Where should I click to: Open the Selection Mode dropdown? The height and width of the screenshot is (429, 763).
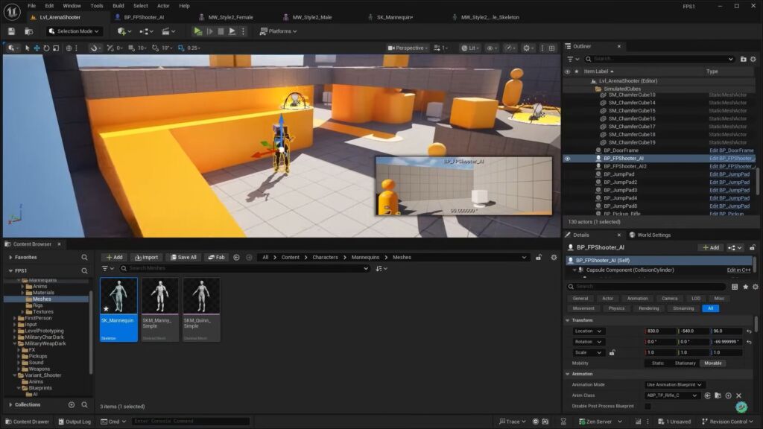click(x=74, y=31)
